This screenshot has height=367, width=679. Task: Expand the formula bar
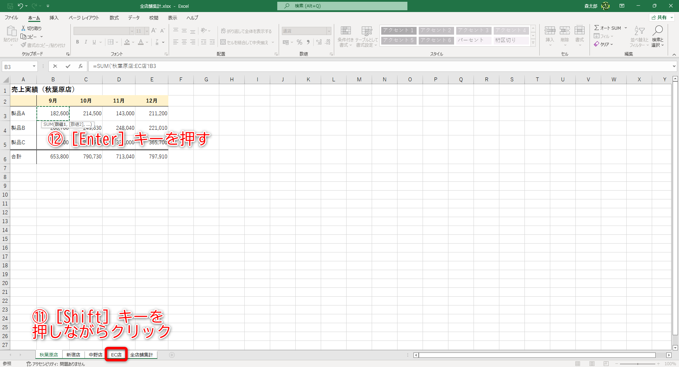(x=674, y=66)
